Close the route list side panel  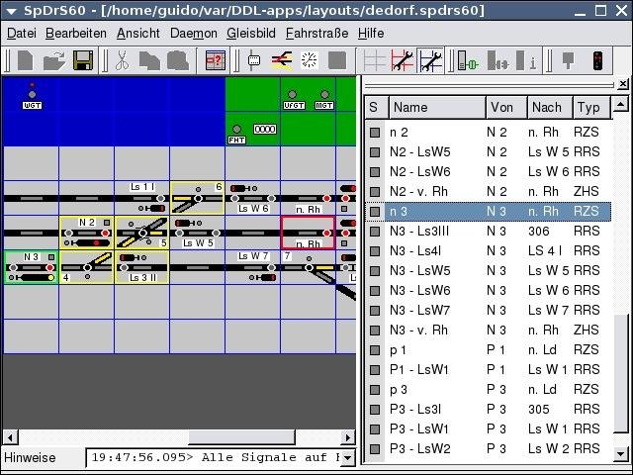[x=623, y=83]
